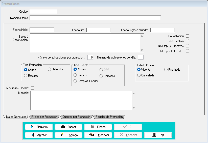Select Referidos promotion type
Screen dimensions: 208x143
50,69
